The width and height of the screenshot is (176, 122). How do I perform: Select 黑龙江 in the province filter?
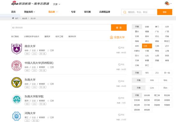click(167, 41)
